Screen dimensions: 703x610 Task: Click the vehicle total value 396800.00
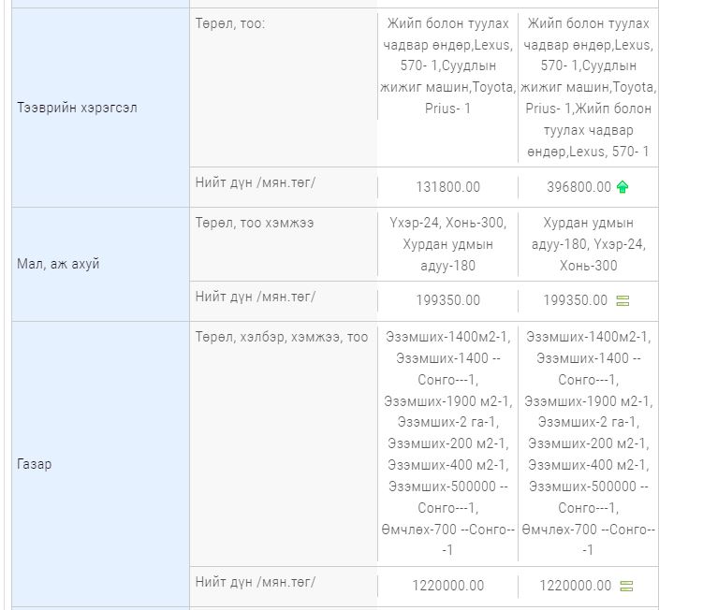click(579, 187)
